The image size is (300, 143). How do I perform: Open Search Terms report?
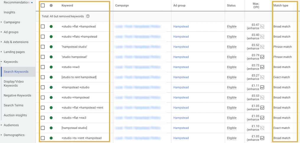point(14,105)
